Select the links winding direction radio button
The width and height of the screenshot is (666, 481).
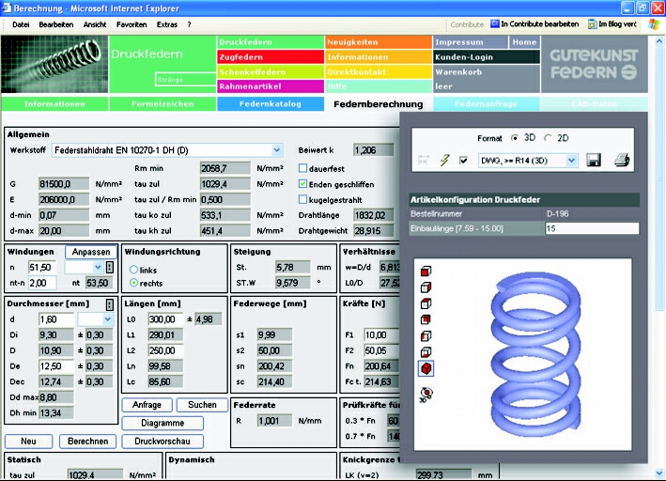coord(134,271)
